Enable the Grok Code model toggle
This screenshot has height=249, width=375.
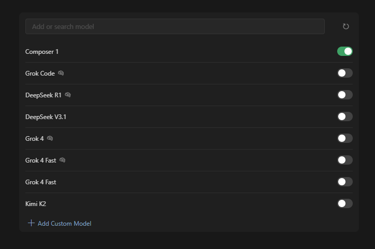345,73
